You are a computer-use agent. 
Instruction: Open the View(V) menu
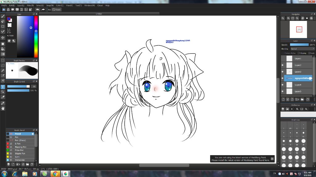tap(69, 6)
